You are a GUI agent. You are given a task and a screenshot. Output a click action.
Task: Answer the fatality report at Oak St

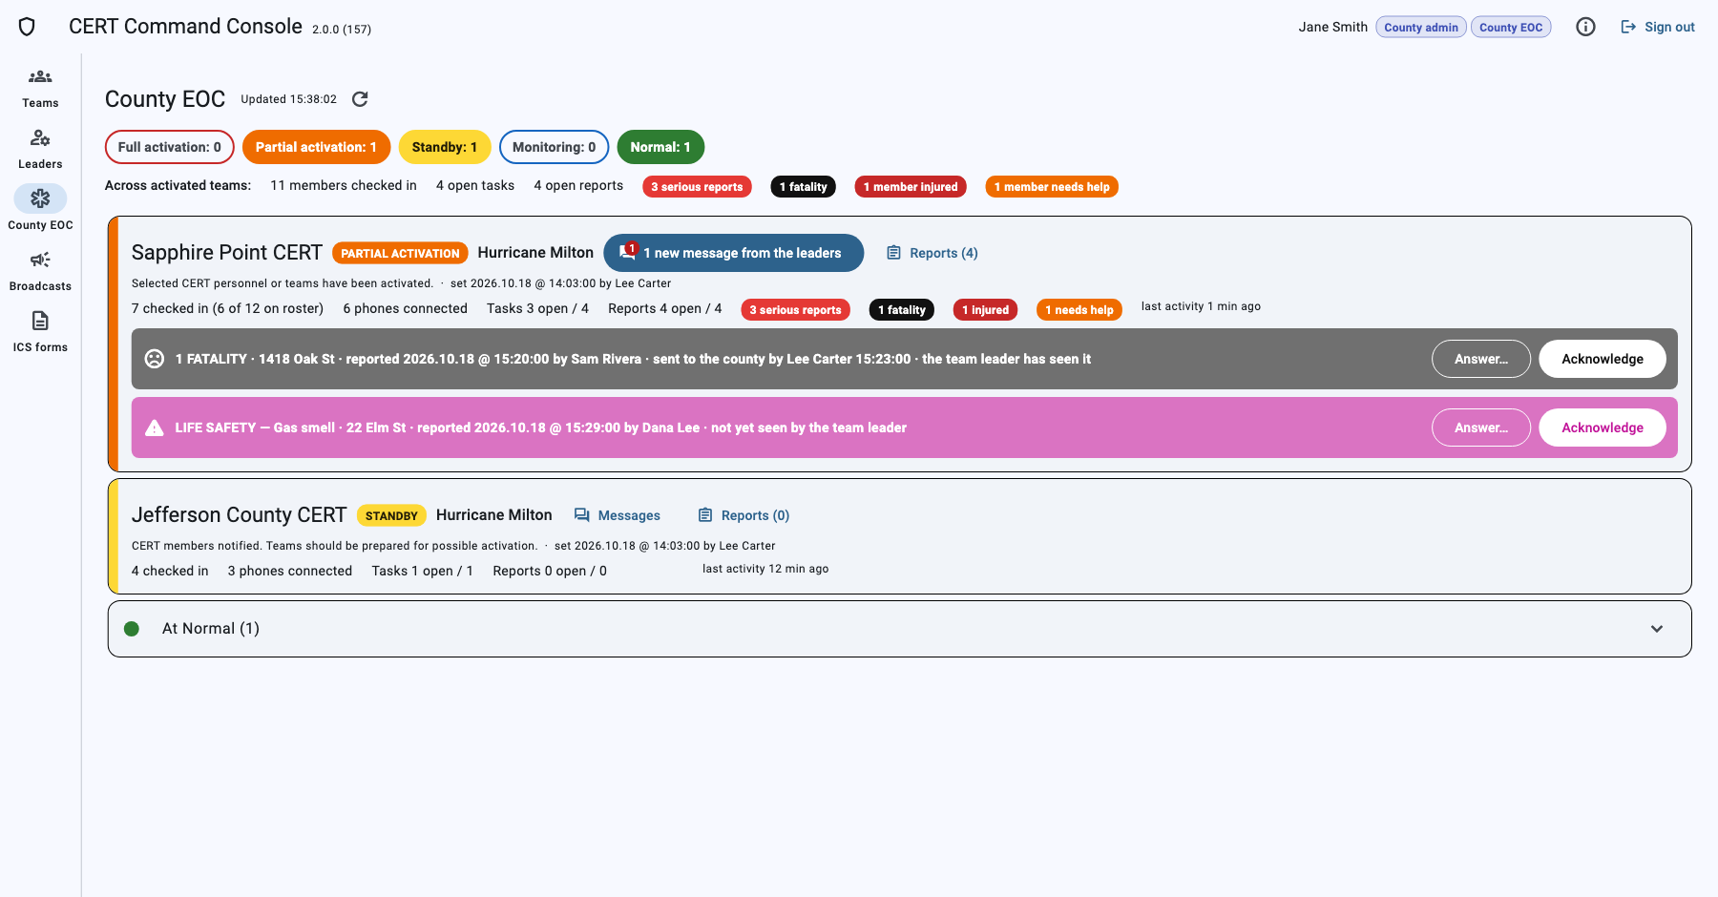tap(1480, 359)
